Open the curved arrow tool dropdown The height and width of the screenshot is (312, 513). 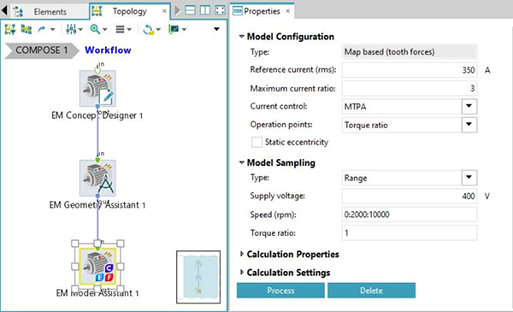point(53,29)
